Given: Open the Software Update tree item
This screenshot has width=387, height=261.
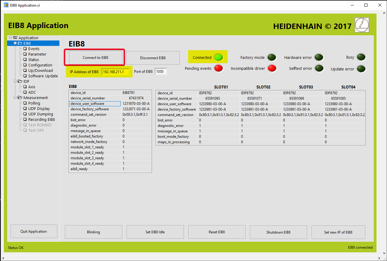Looking at the screenshot, I should pos(43,76).
